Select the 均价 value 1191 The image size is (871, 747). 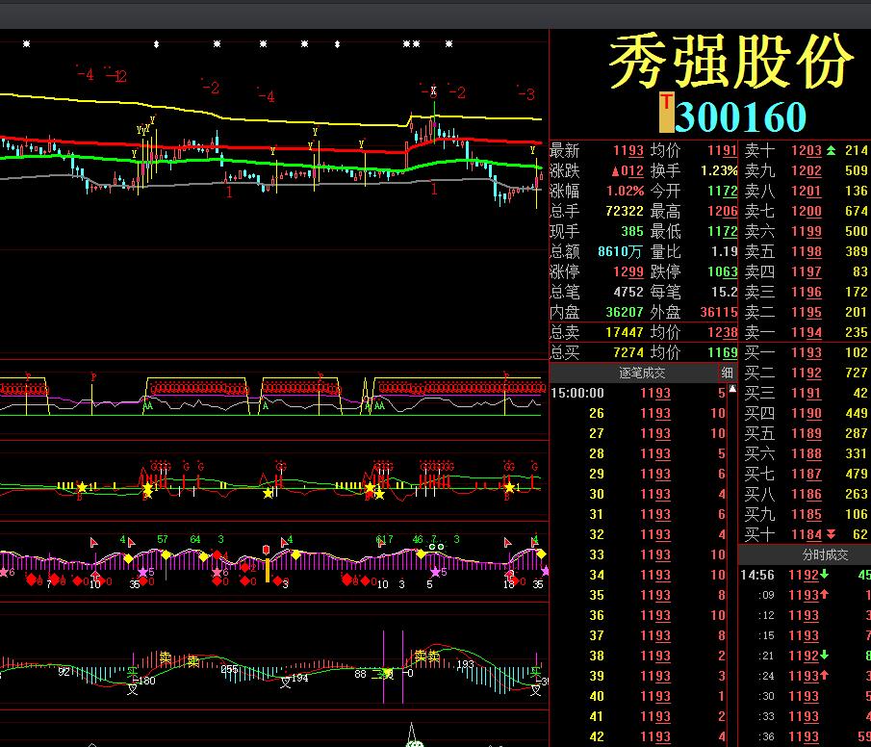pos(722,150)
